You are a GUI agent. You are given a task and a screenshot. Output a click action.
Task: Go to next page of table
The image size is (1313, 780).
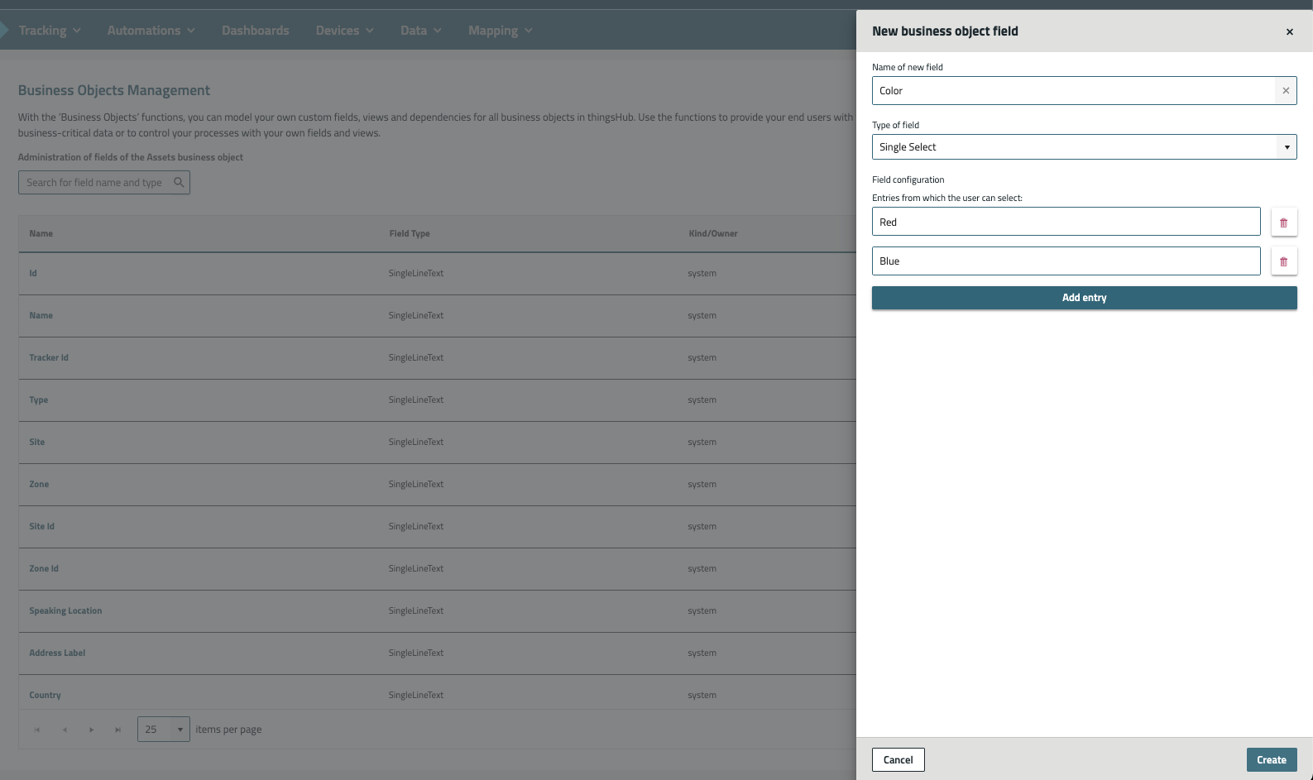[x=91, y=730]
